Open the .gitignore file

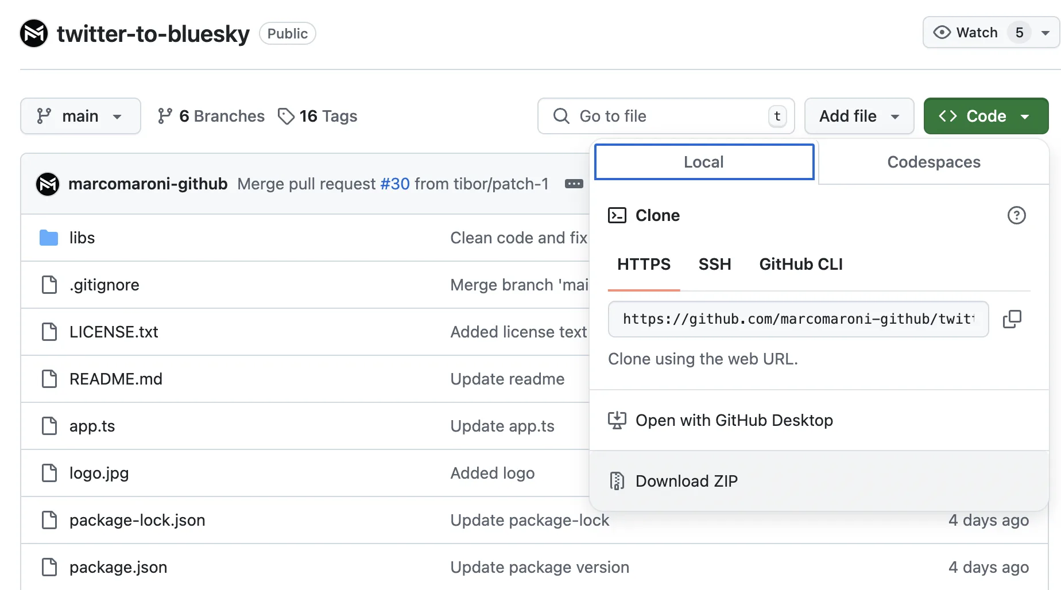(104, 285)
